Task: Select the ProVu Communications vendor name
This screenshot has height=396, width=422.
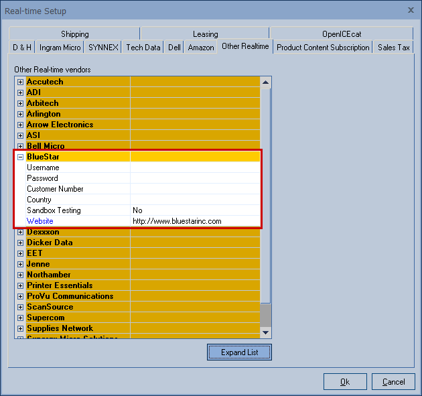Action: pos(70,296)
